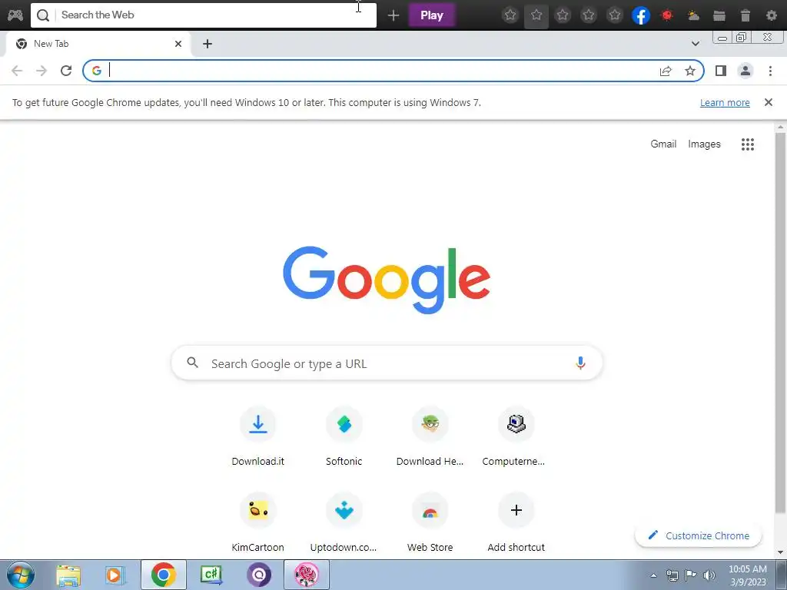Show hidden system tray icons arrow
Viewport: 787px width, 590px height.
click(653, 575)
